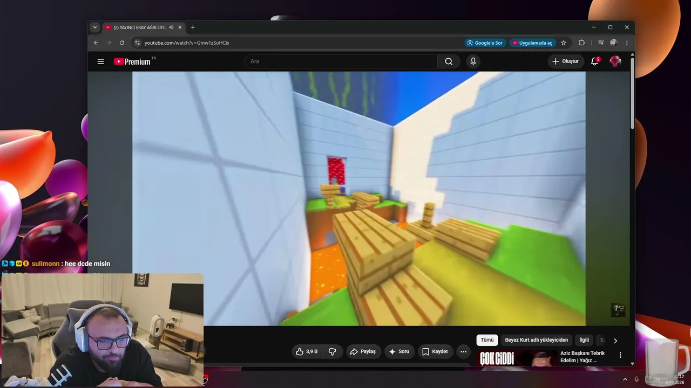Image resolution: width=691 pixels, height=388 pixels.
Task: Dislike the video with thumbs down
Action: 333,352
